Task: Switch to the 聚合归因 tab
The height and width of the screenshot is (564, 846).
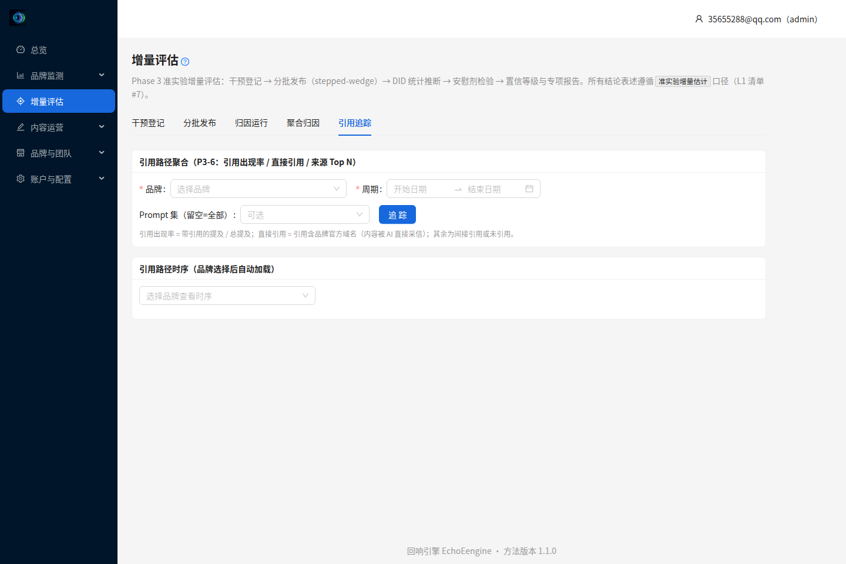Action: click(x=303, y=123)
